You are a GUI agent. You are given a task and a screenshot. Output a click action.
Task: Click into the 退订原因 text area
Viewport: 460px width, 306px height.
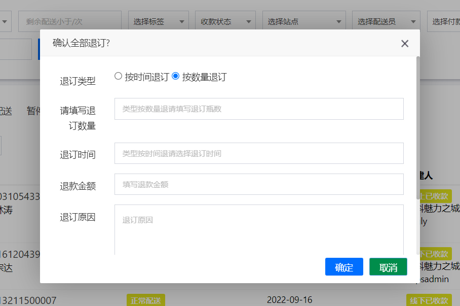[x=259, y=228]
